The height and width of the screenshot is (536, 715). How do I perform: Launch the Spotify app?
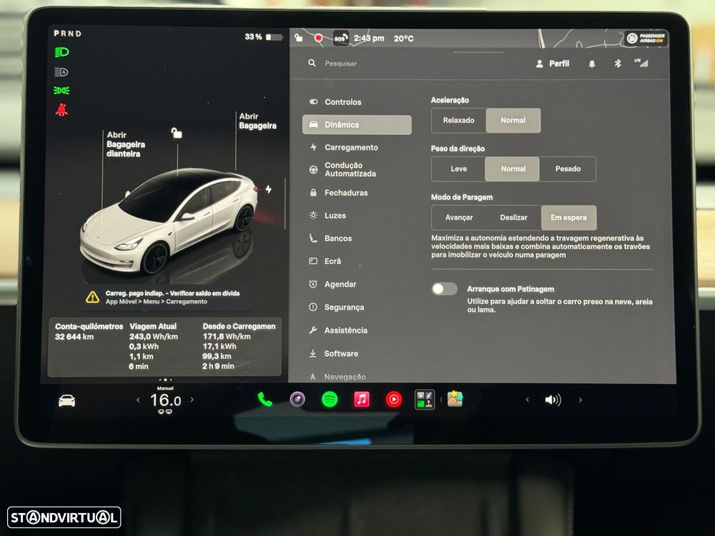tap(330, 399)
